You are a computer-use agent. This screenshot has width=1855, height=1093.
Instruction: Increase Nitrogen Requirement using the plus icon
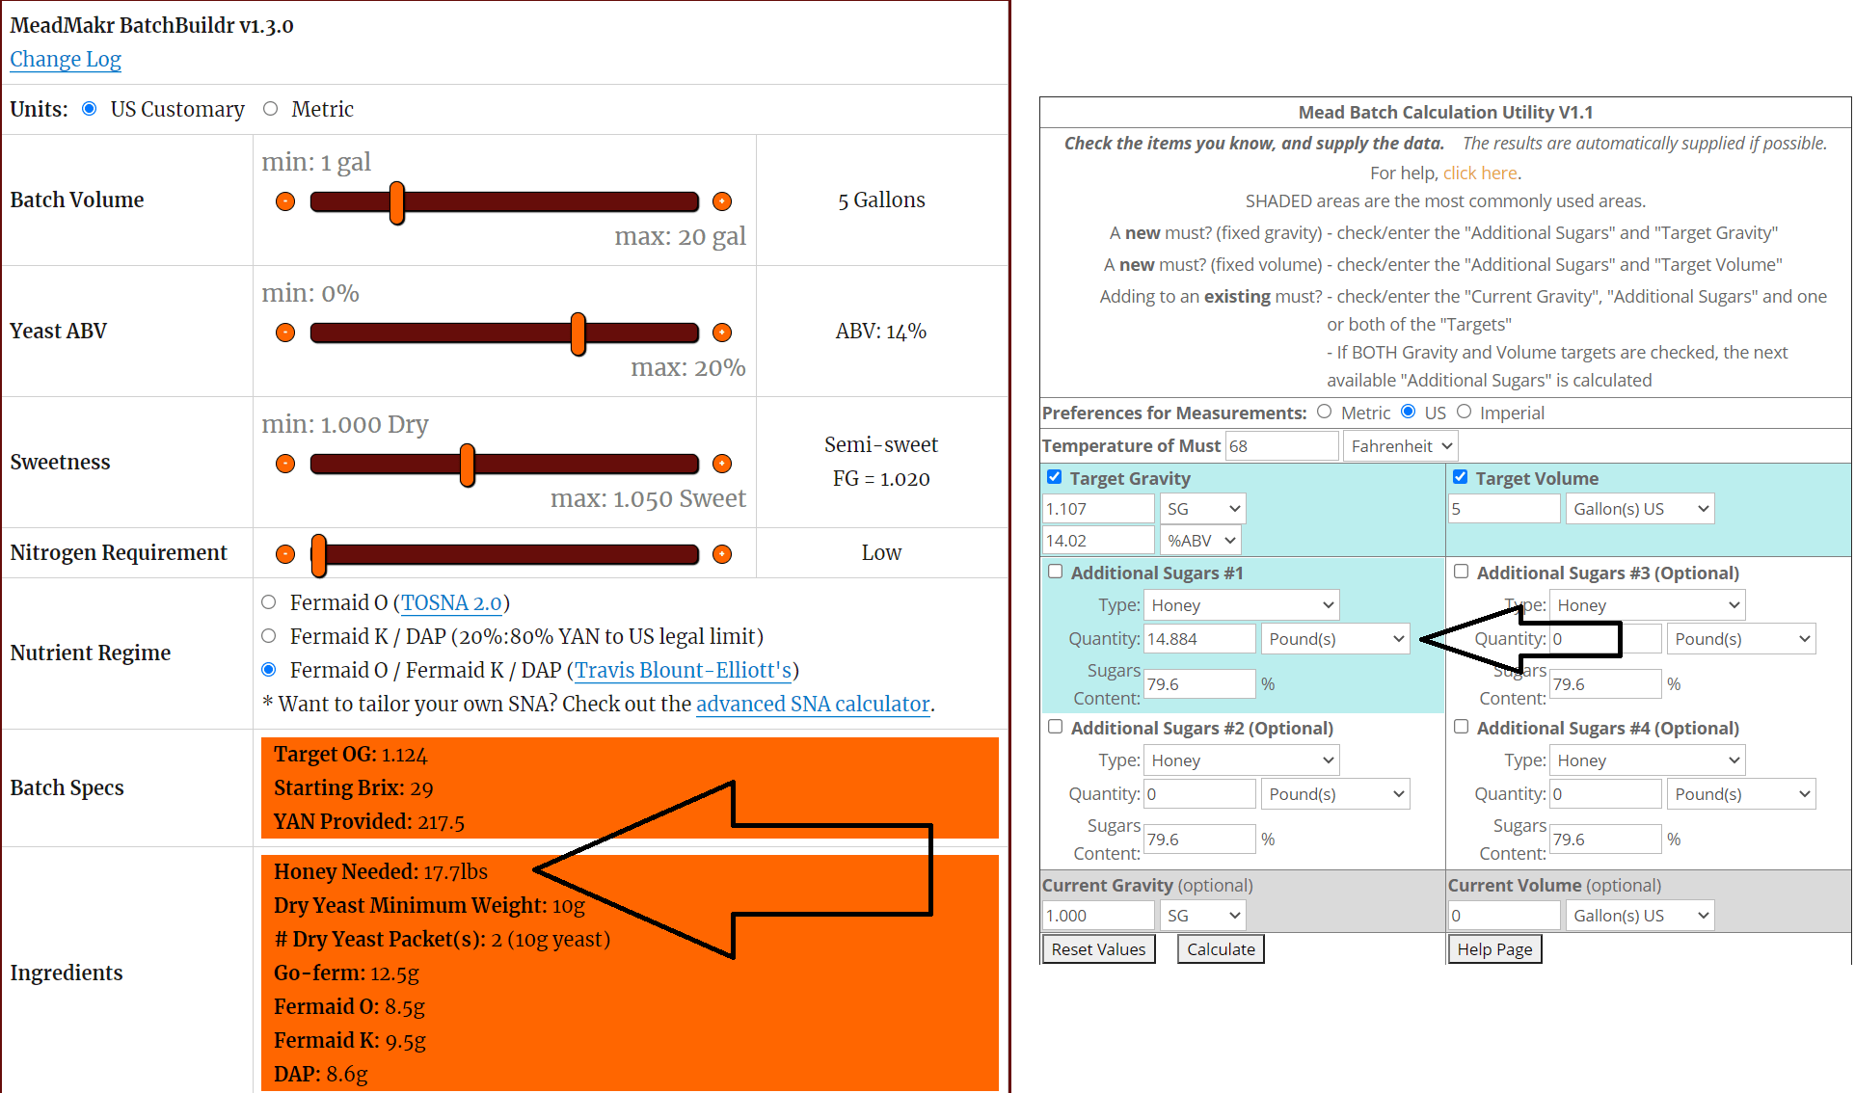[x=722, y=553]
